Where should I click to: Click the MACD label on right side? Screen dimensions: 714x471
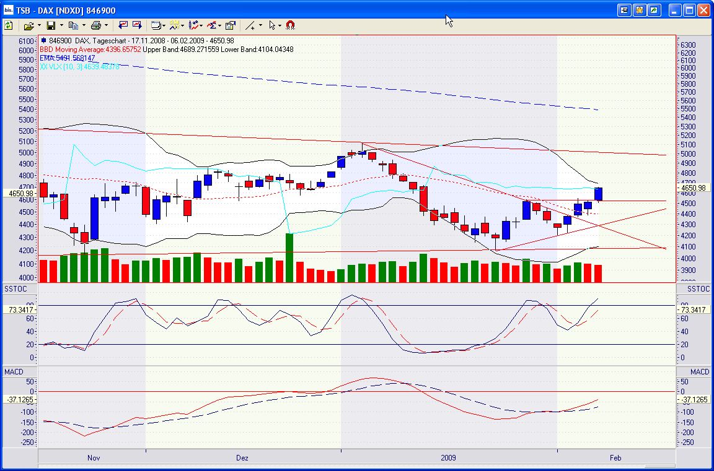click(700, 372)
